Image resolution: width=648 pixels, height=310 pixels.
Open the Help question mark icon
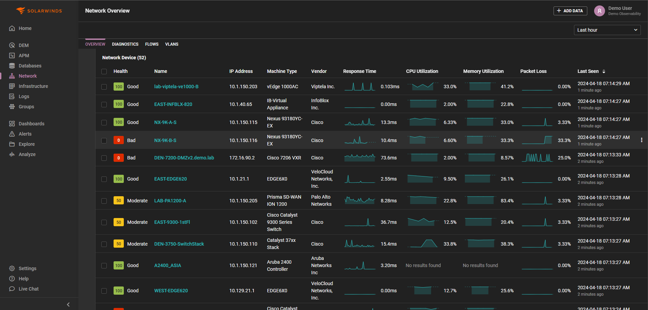[x=12, y=279]
